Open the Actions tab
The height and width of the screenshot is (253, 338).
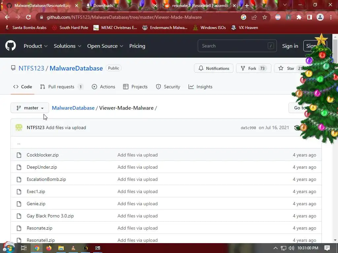[x=103, y=87]
